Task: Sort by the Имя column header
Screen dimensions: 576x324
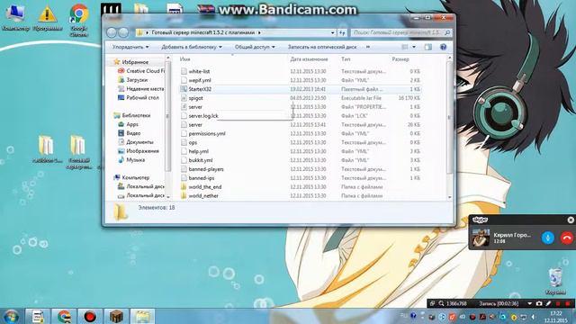Action: [185, 59]
